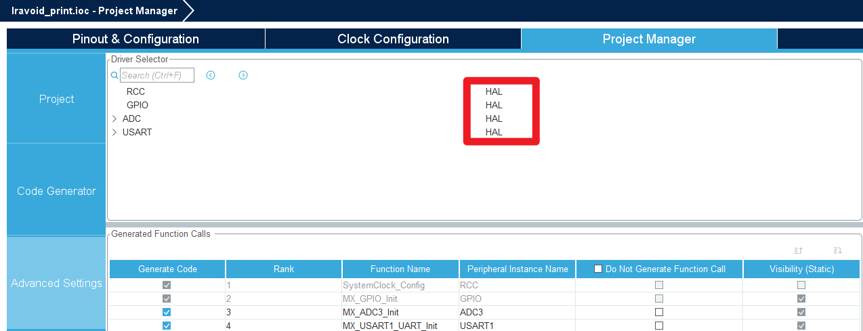
Task: Click the Visibility (Static) column header
Action: point(802,269)
